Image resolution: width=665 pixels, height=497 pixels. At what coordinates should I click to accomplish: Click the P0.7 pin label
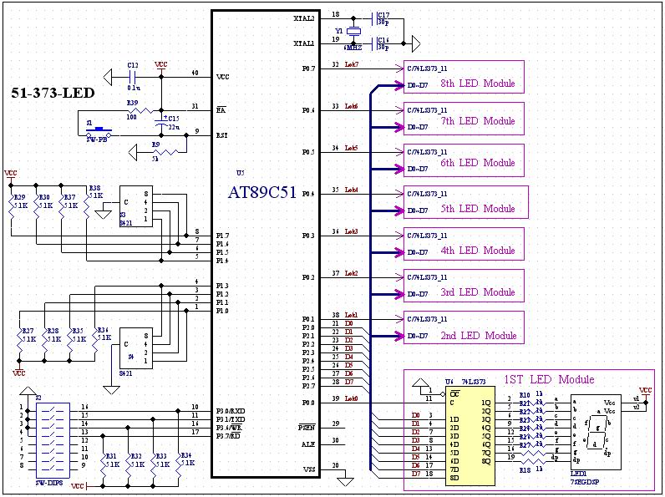(x=308, y=68)
